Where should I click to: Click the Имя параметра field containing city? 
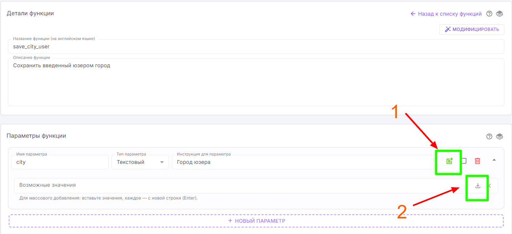pos(60,162)
